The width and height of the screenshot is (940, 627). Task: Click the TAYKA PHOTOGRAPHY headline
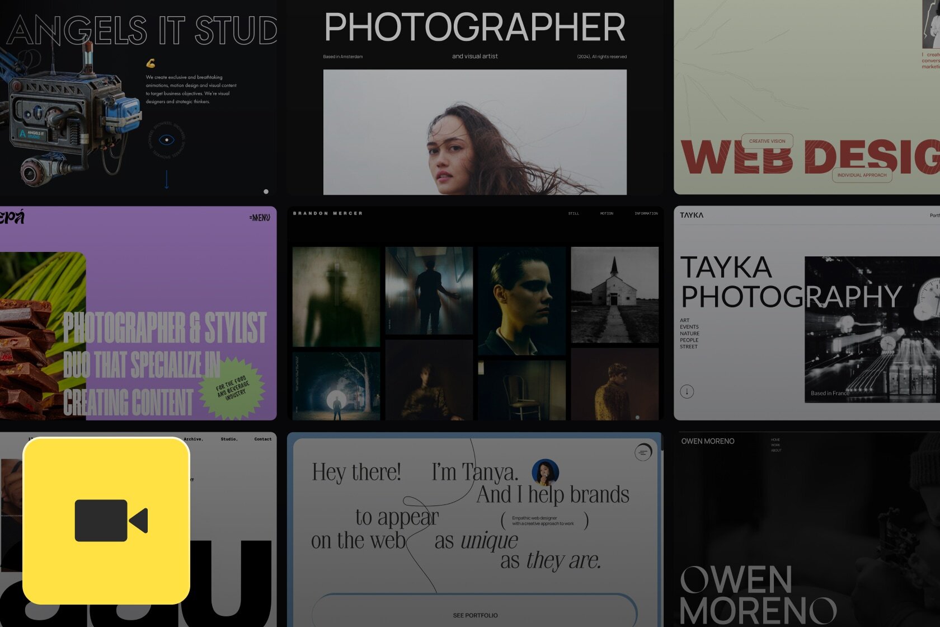pyautogui.click(x=791, y=282)
